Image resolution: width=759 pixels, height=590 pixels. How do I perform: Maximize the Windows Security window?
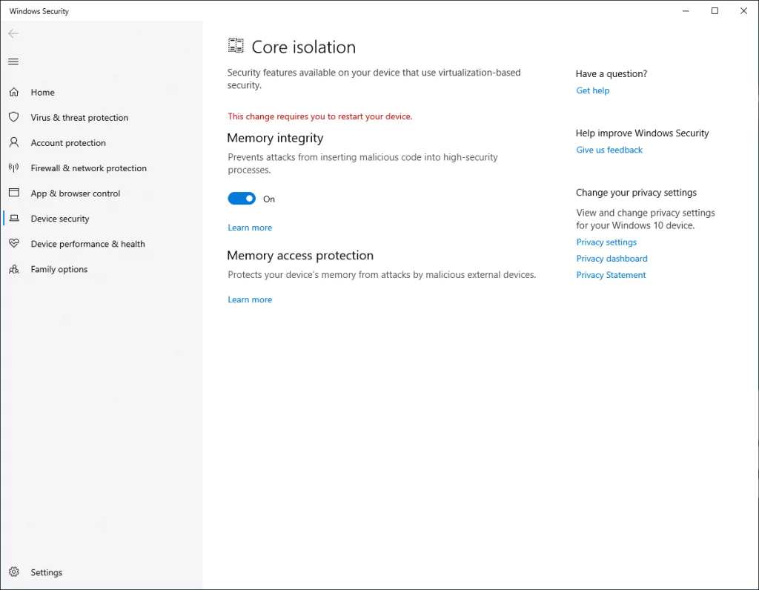click(x=715, y=10)
